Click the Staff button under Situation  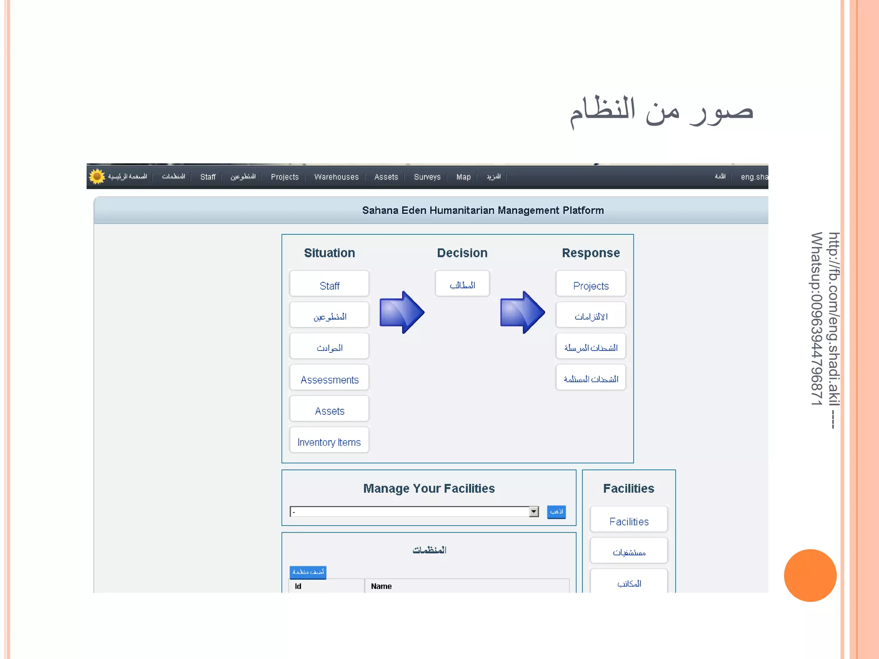click(329, 283)
